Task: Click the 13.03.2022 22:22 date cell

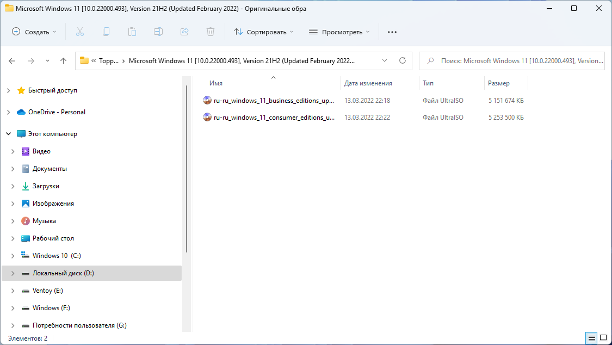Action: click(x=367, y=117)
